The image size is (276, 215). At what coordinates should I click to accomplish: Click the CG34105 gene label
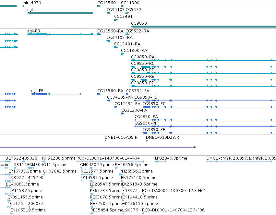[x=115, y=10]
